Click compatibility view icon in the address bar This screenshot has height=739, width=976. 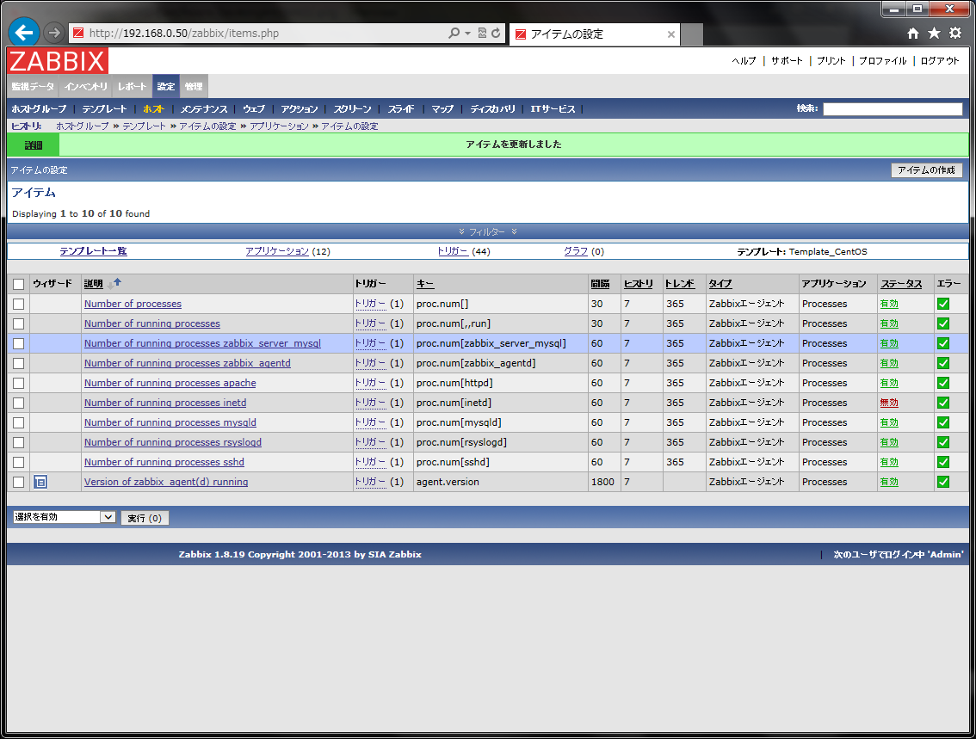tap(482, 33)
